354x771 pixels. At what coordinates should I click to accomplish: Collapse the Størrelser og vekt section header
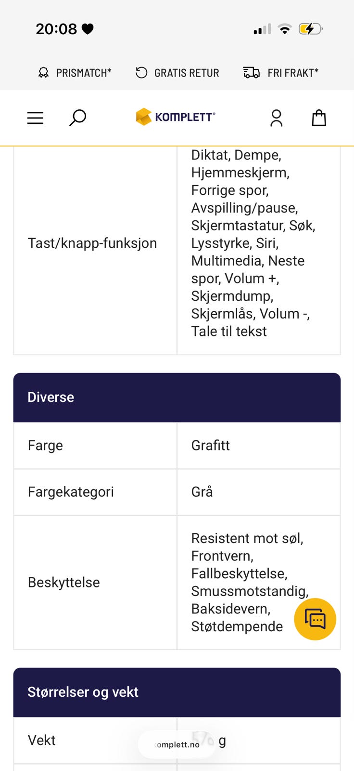pyautogui.click(x=177, y=691)
